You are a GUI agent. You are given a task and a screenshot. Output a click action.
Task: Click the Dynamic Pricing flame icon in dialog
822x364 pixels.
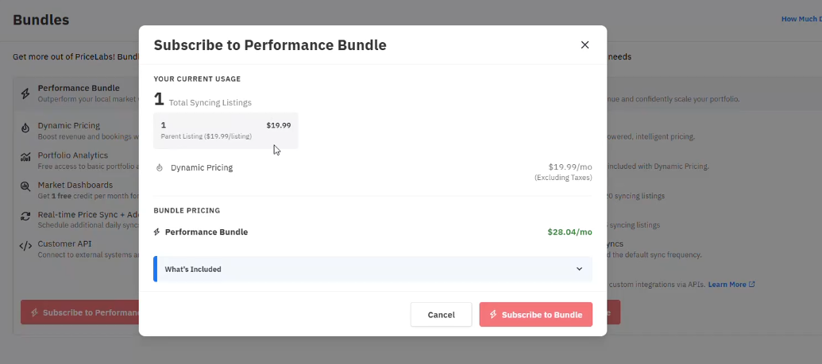pos(160,168)
